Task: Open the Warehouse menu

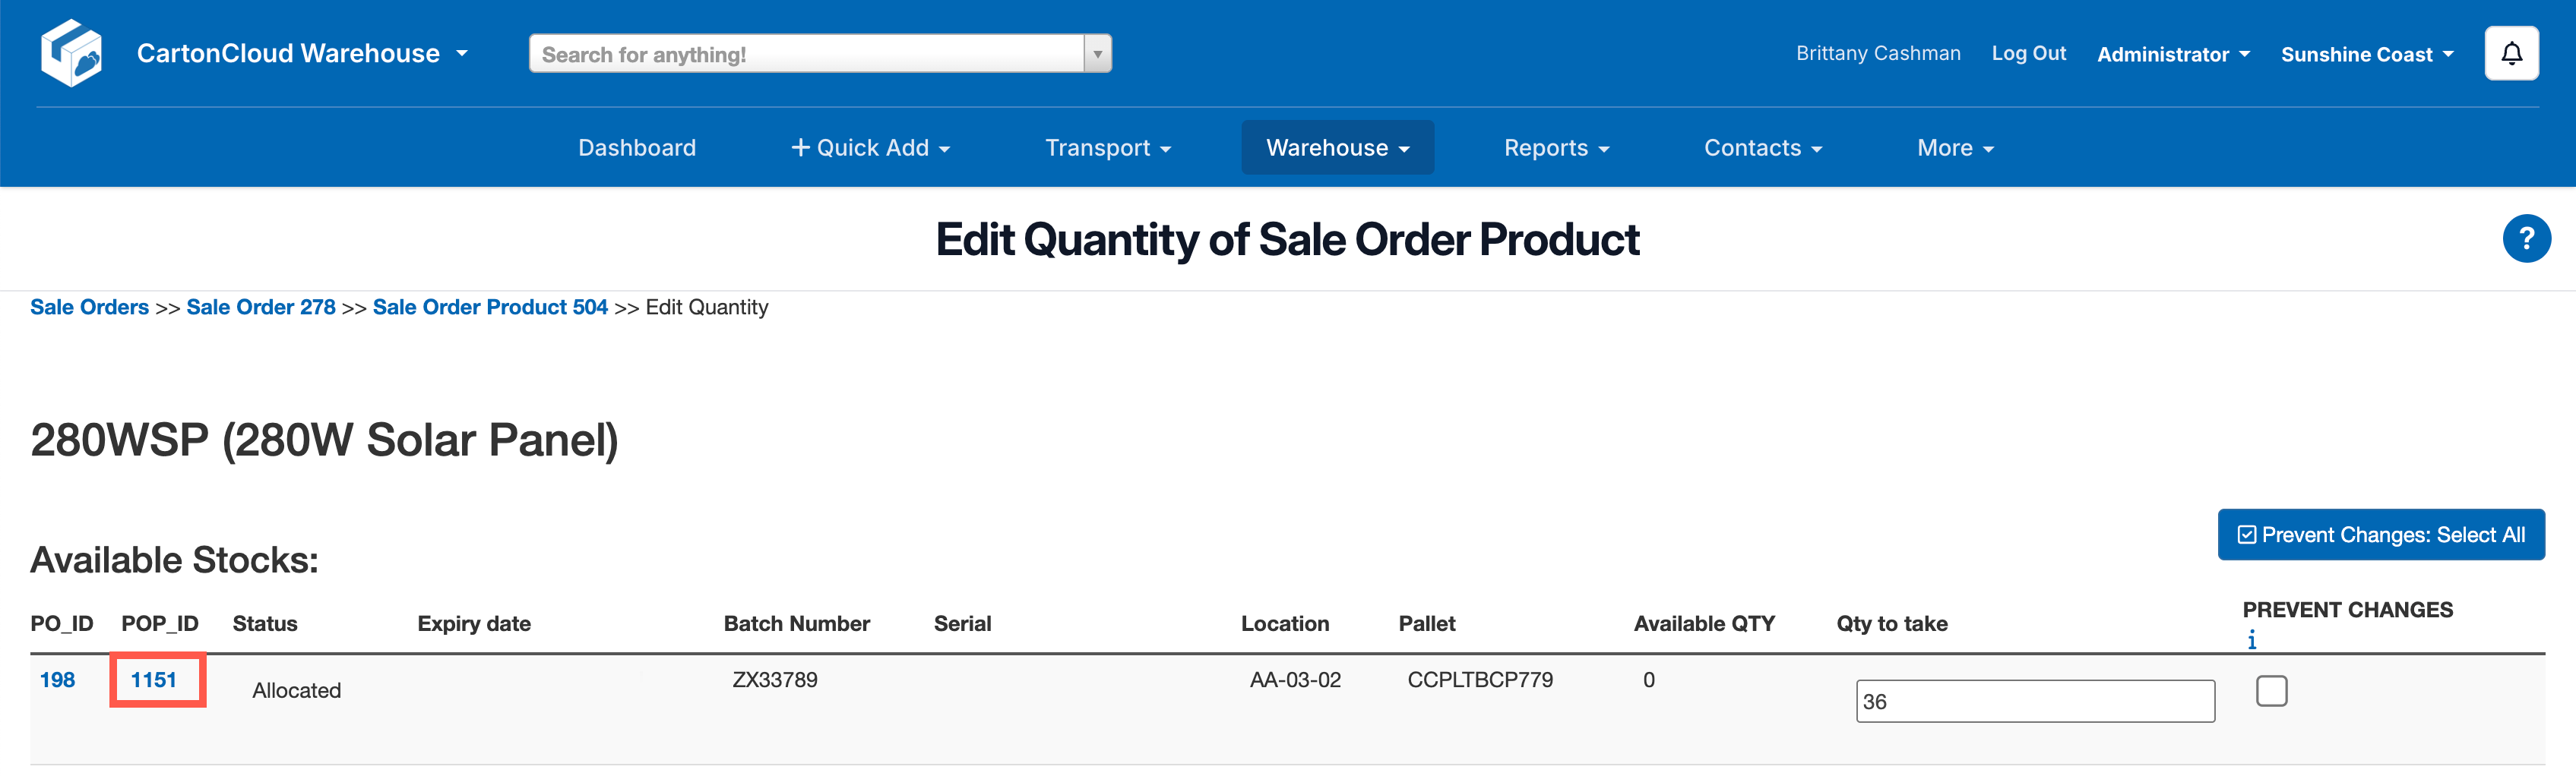Action: pyautogui.click(x=1337, y=148)
